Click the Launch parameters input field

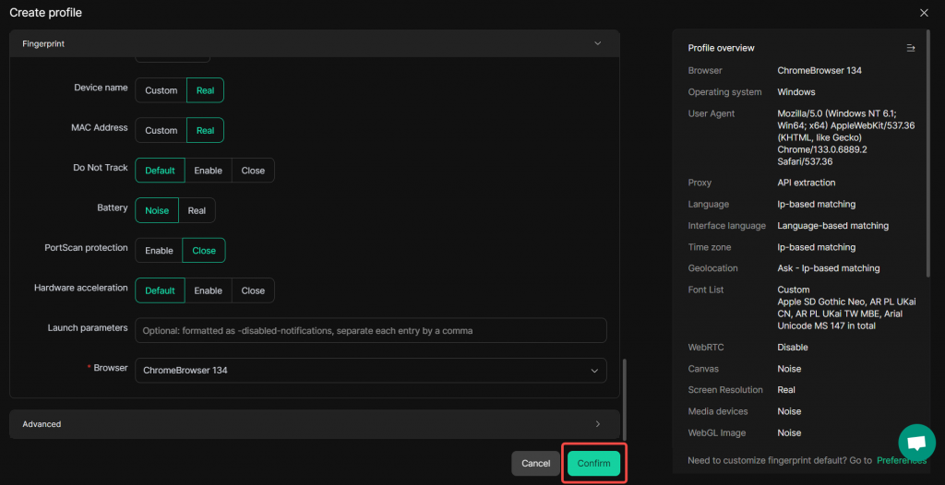[370, 330]
